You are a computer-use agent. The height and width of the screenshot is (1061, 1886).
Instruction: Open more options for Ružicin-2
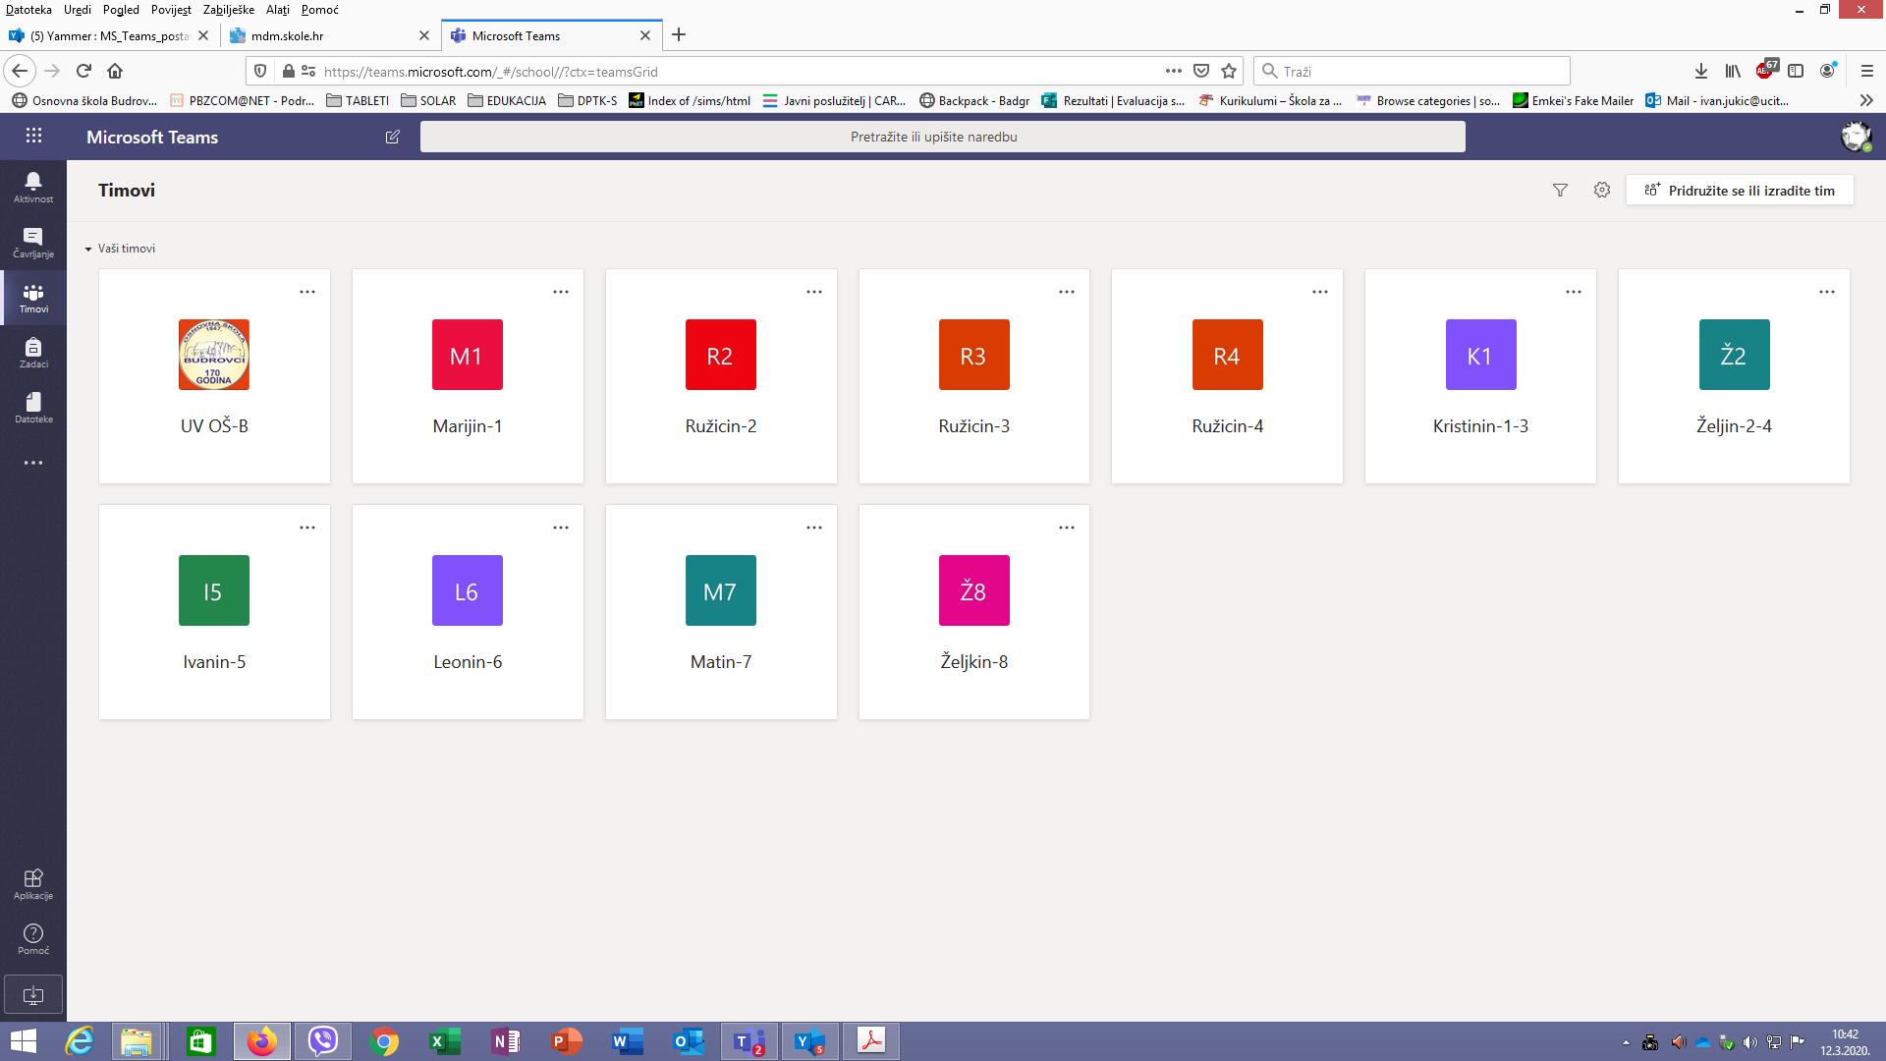click(814, 292)
